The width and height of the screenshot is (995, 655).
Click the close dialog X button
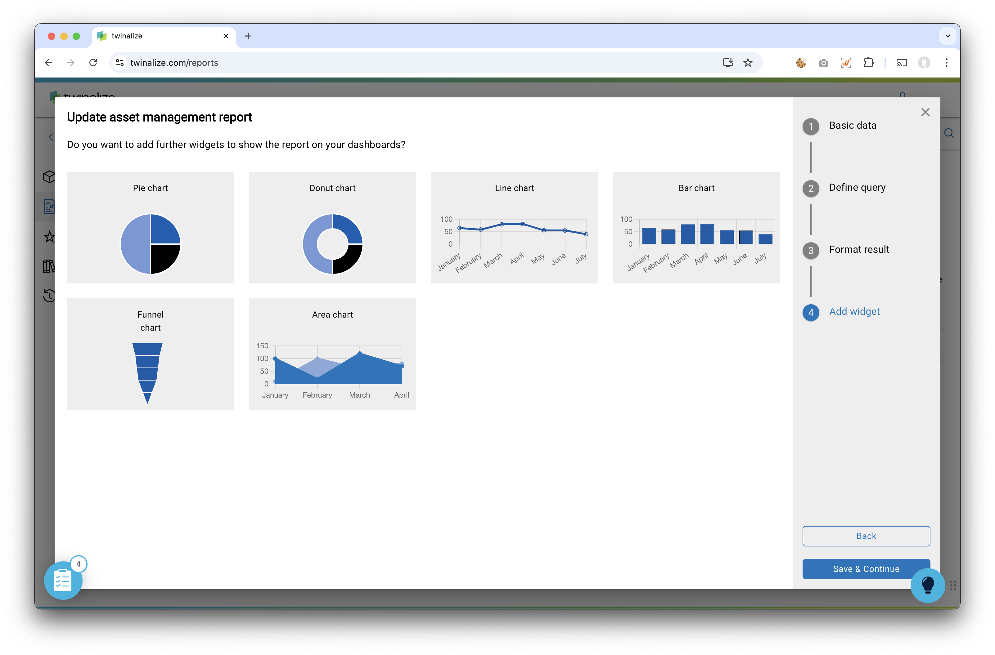pyautogui.click(x=925, y=113)
